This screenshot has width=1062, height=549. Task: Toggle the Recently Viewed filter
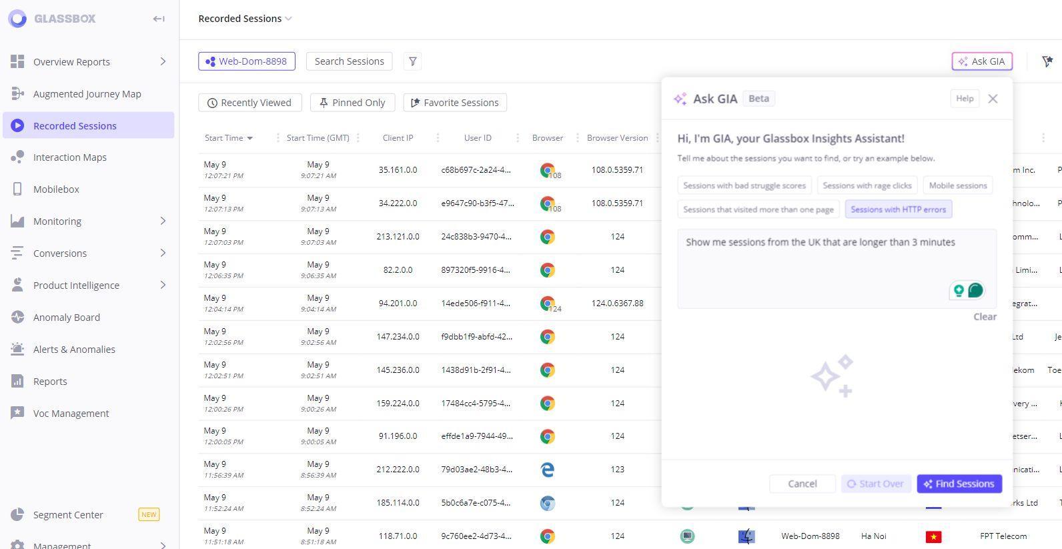[249, 103]
